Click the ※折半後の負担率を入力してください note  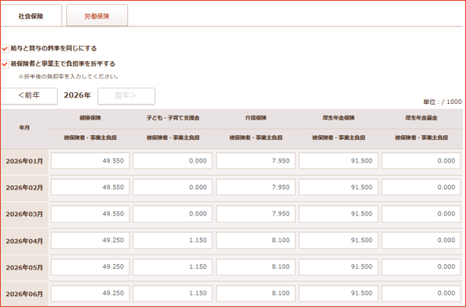pyautogui.click(x=69, y=77)
